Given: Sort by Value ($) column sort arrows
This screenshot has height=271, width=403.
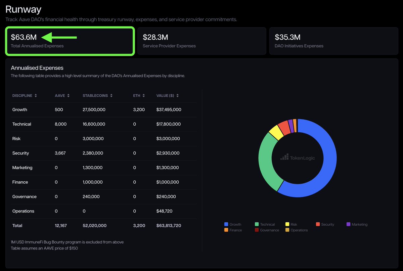Looking at the screenshot, I should (177, 96).
